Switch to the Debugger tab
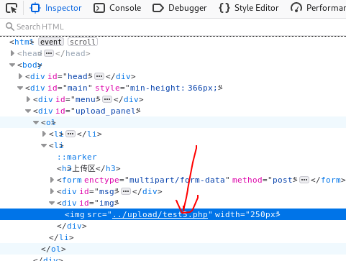 [180, 8]
